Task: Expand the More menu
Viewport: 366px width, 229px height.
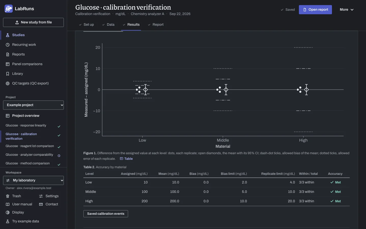Action: tap(346, 10)
